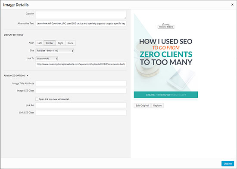
Task: Set alignment to None
Action: tap(70, 43)
